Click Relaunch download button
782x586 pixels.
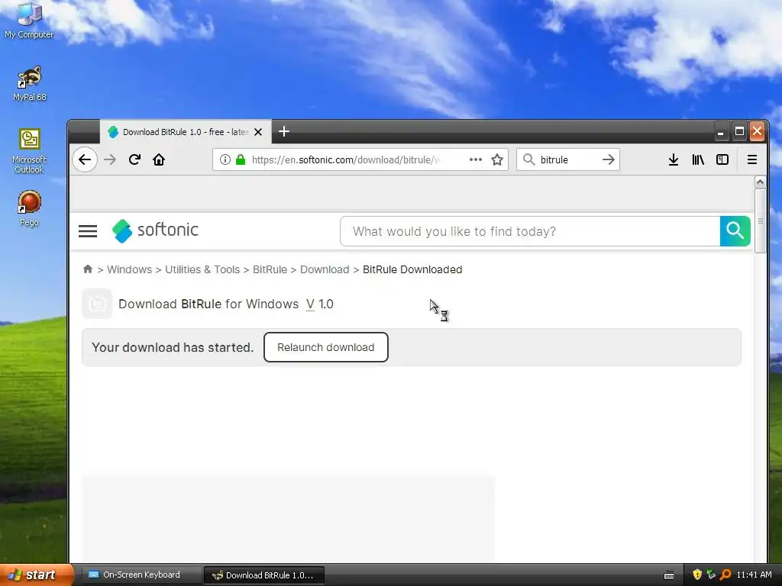click(325, 347)
